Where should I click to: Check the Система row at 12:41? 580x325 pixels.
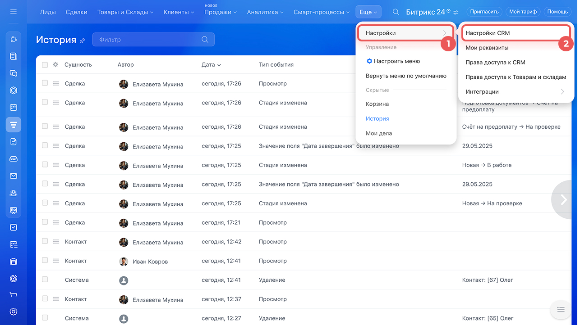45,280
